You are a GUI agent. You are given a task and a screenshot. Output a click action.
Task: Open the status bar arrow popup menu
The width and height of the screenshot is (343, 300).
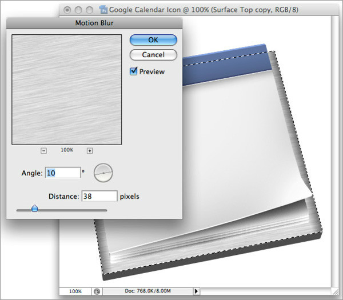coord(197,291)
